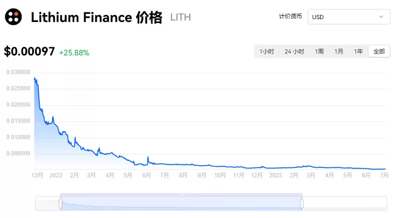Image resolution: width=393 pixels, height=218 pixels.
Task: Click the LITH ticker symbol
Action: point(180,18)
